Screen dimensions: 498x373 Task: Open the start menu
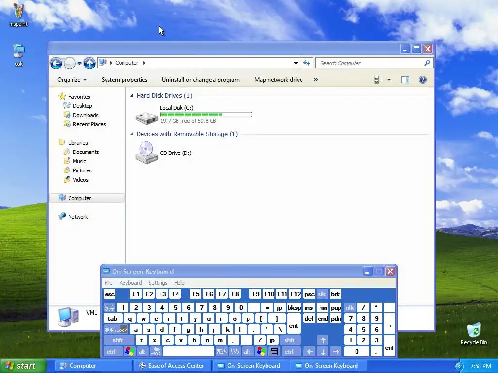[22, 366]
